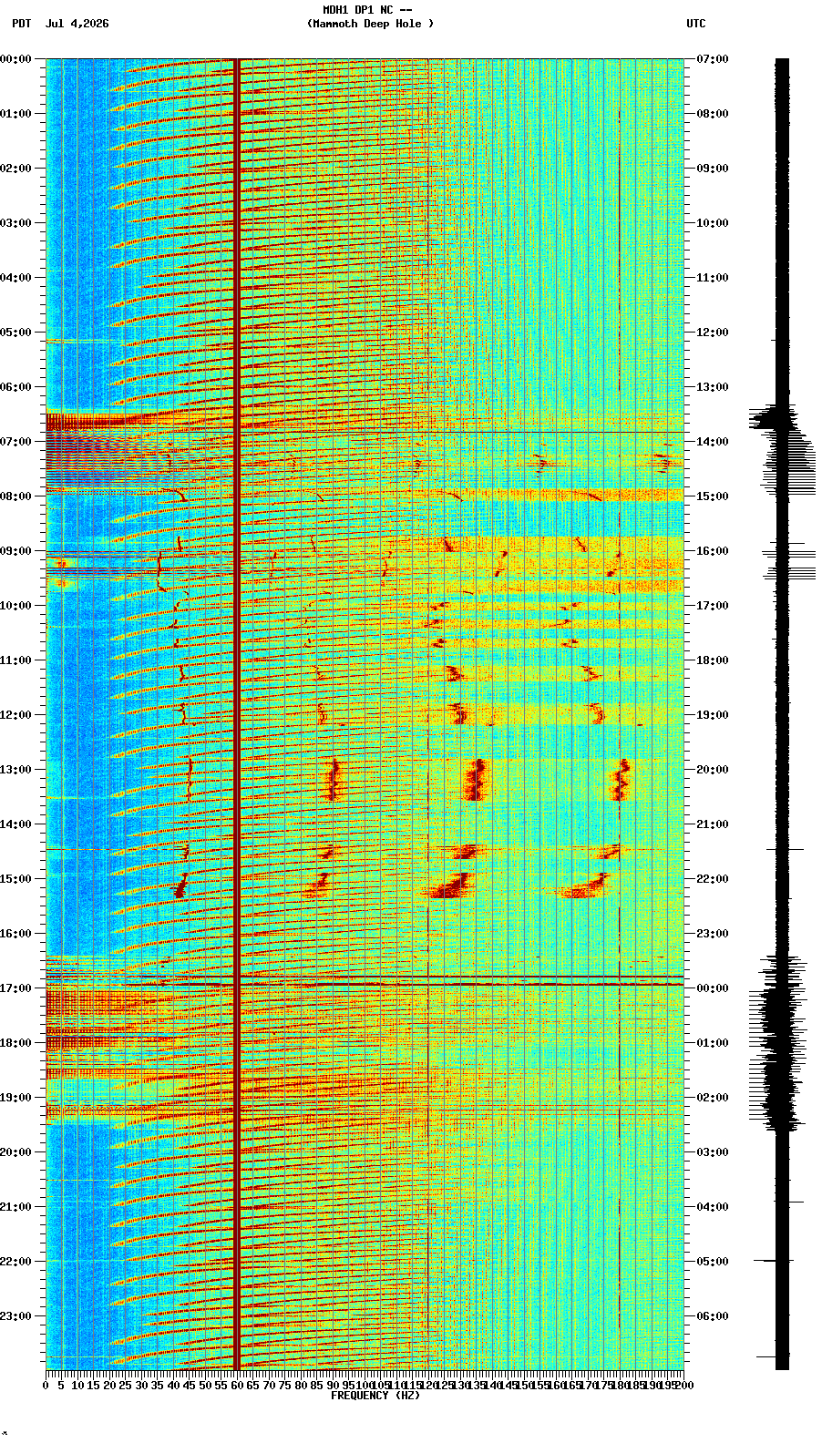Click the 06:00 label on UTC axis
This screenshot has width=822, height=1443.
click(x=713, y=1316)
